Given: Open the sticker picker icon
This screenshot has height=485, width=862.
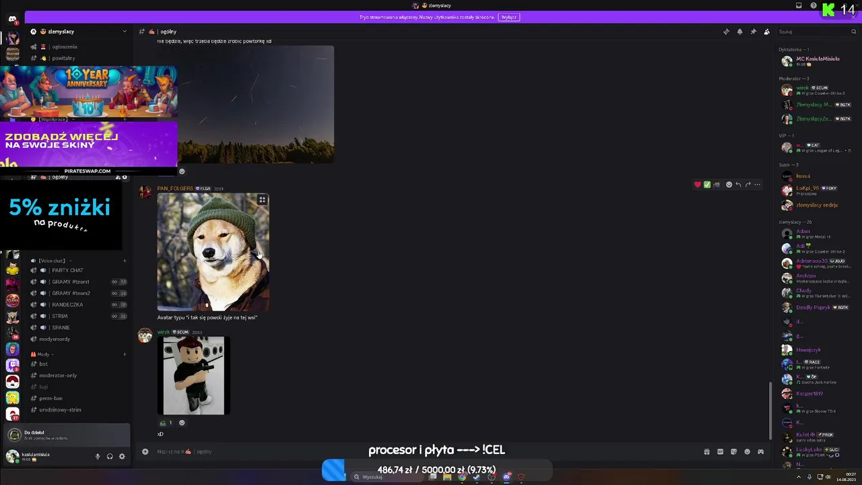Looking at the screenshot, I should pos(733,451).
